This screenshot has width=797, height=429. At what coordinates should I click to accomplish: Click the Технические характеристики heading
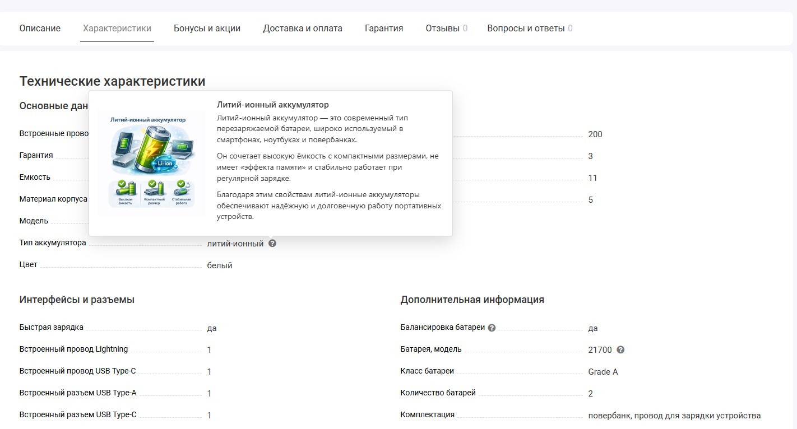pos(112,81)
